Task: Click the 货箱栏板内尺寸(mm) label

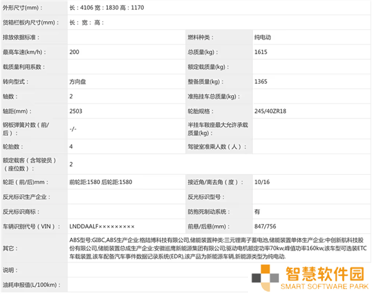Action: click(x=31, y=23)
